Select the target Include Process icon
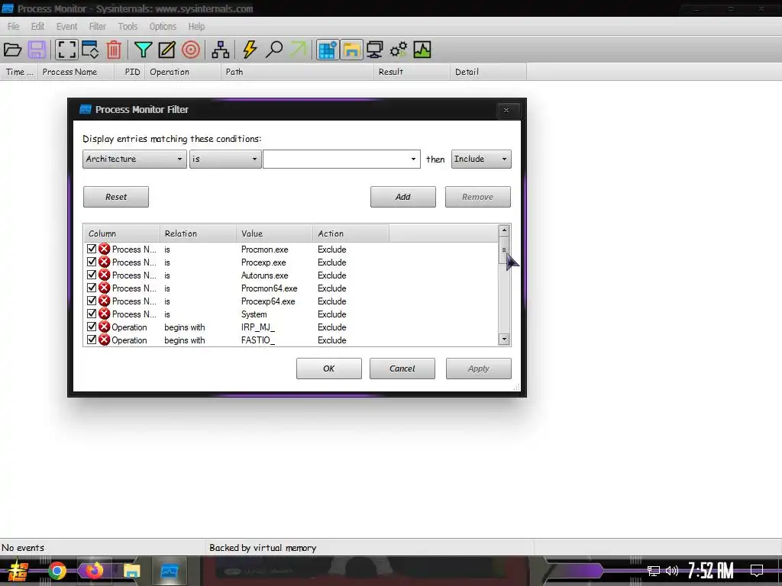 tap(190, 50)
